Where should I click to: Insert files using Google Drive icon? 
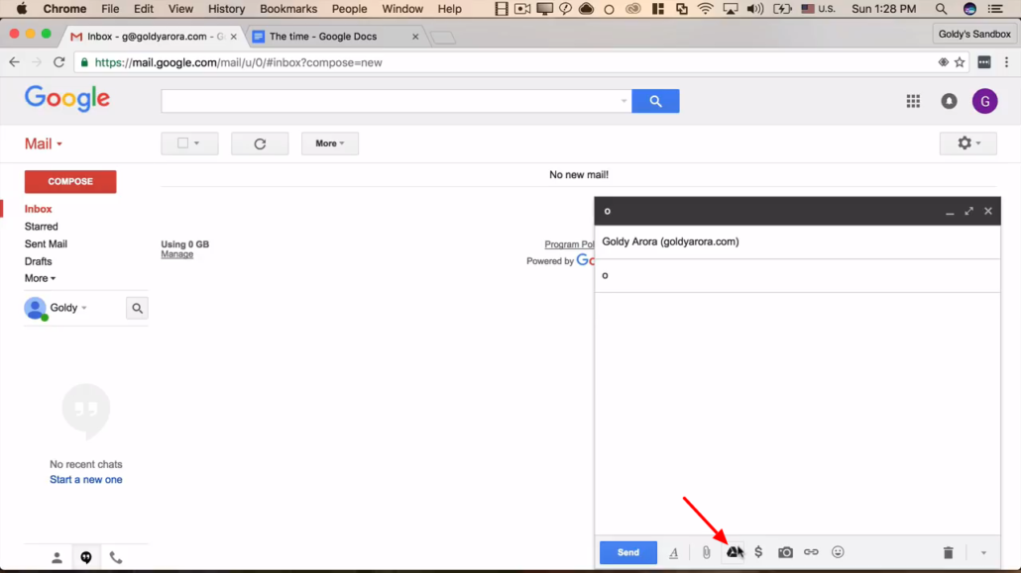pos(734,552)
